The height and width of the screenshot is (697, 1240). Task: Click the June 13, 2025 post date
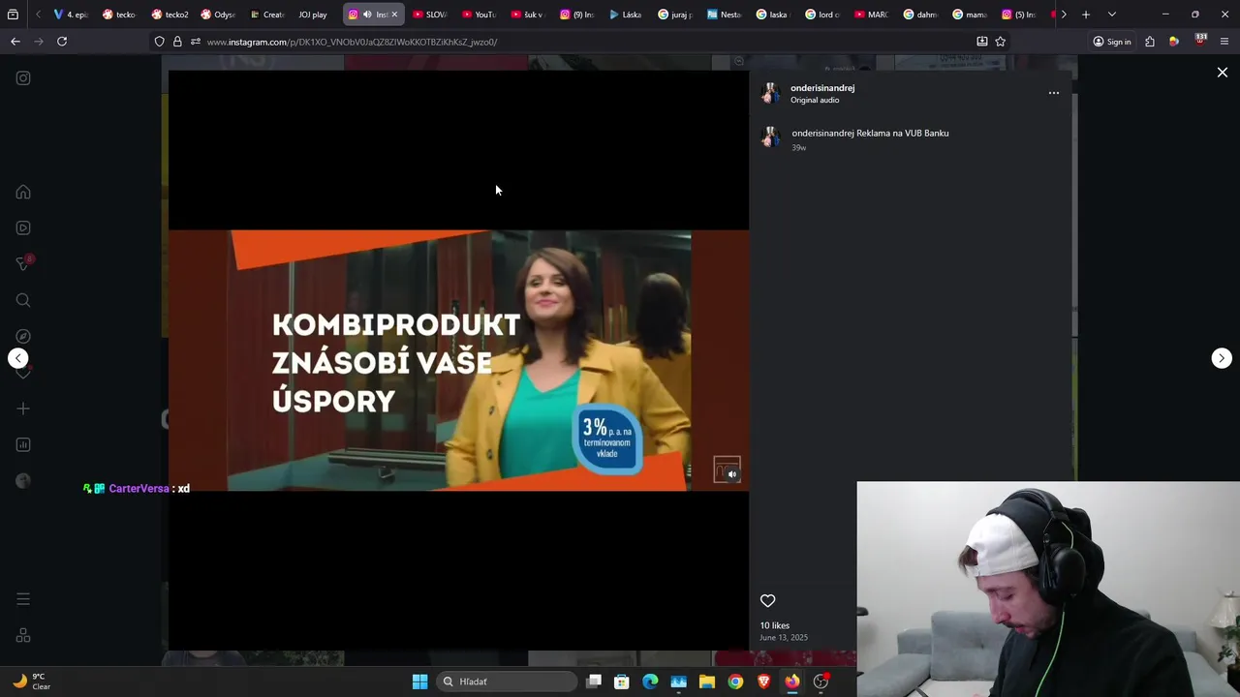[784, 638]
